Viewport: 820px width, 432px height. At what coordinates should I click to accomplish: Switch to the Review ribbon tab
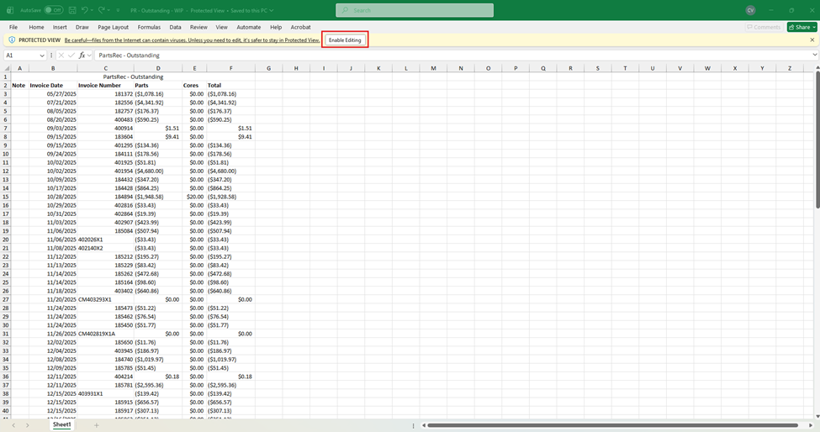point(198,27)
